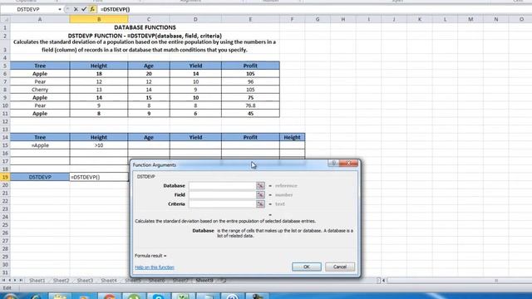Switch to Sheet8 tab
Viewport: 532px width, 299px height.
[x=204, y=281]
